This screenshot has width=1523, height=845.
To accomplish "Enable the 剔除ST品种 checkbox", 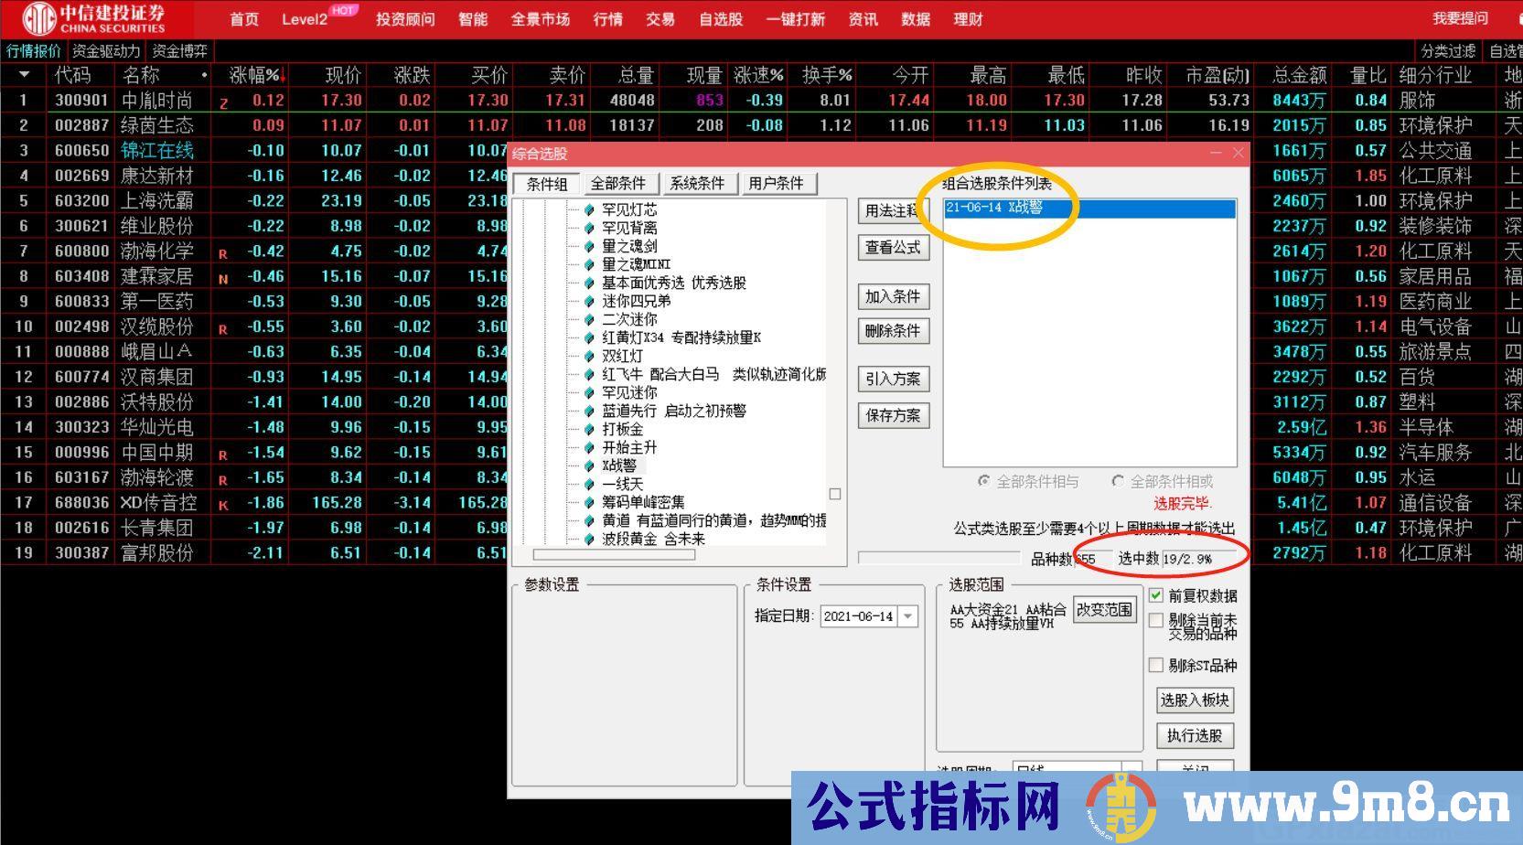I will click(x=1156, y=665).
